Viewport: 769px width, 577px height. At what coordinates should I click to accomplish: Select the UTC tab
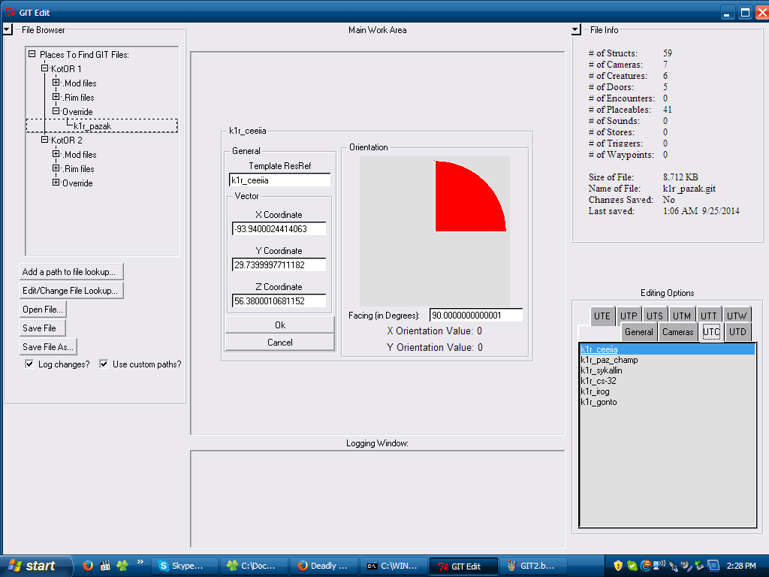click(x=711, y=331)
